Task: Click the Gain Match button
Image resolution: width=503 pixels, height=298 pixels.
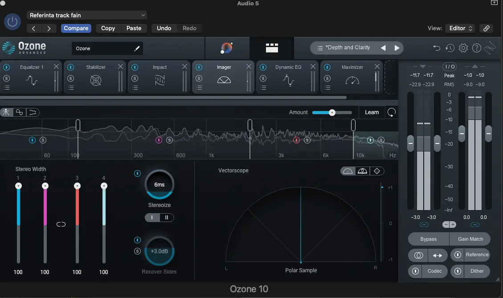Action: [470, 239]
